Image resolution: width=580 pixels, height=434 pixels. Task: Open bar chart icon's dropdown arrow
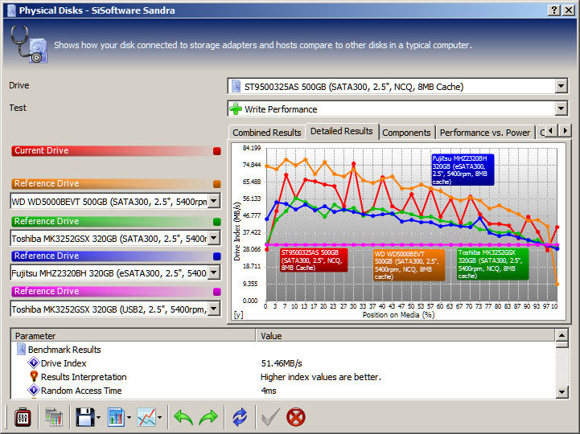[x=129, y=418]
